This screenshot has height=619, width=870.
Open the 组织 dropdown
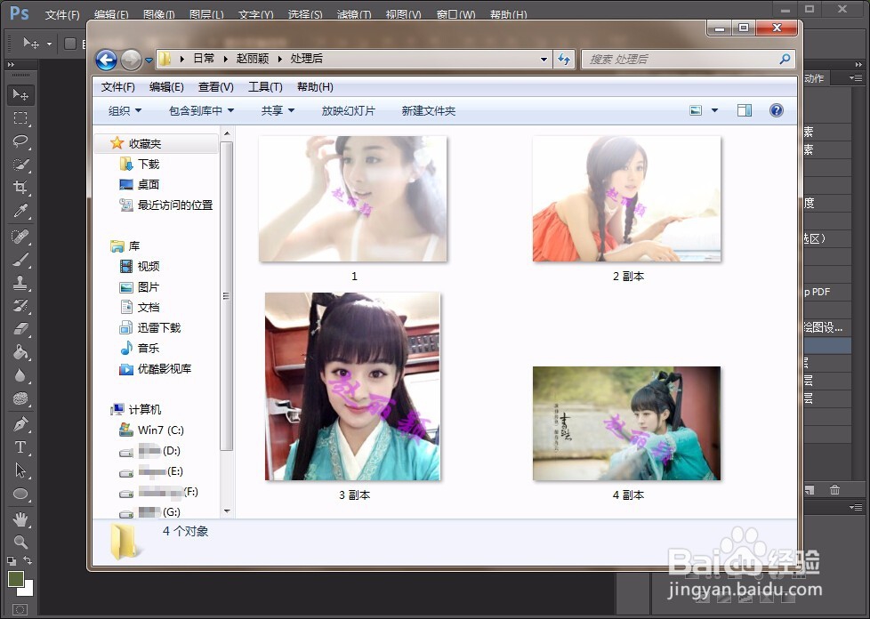[x=125, y=111]
